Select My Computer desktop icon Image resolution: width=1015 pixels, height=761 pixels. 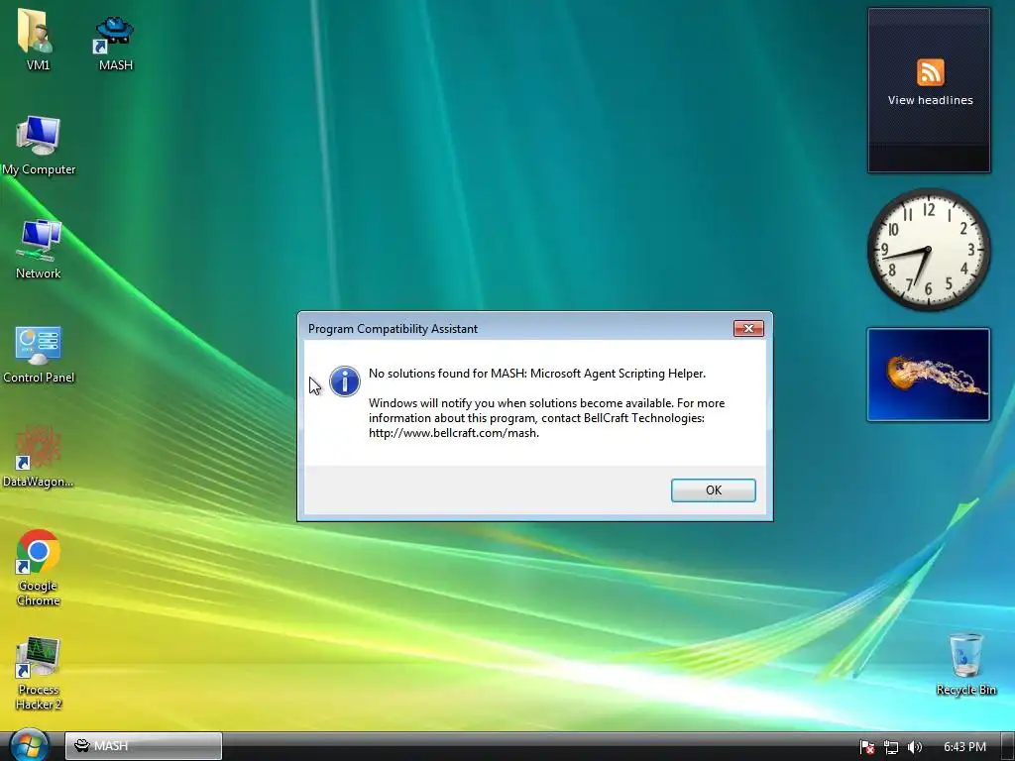[x=39, y=145]
